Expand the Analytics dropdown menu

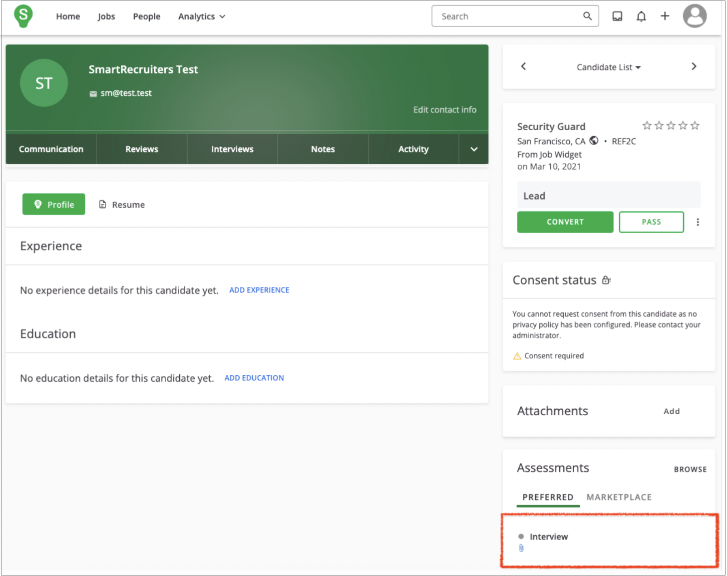202,16
